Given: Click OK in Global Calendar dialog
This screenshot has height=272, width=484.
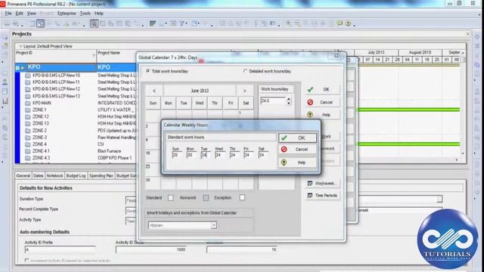Looking at the screenshot, I should (x=322, y=89).
